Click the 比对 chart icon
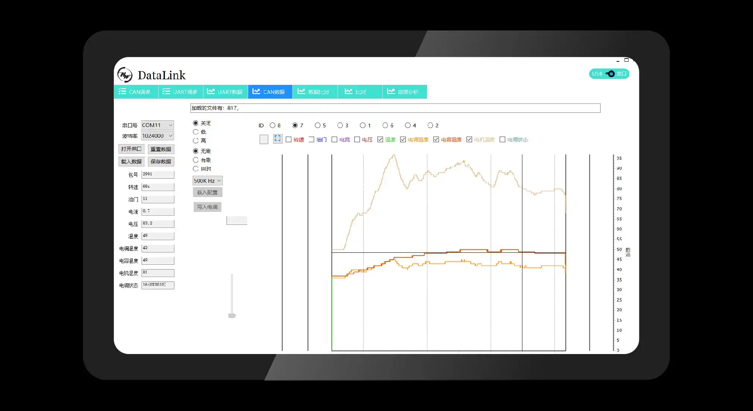This screenshot has height=411, width=753. pyautogui.click(x=348, y=92)
